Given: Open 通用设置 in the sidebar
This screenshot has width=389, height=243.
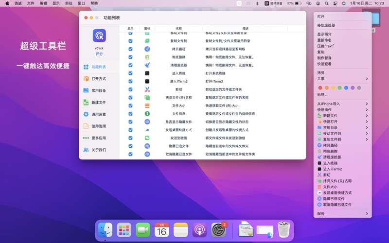Looking at the screenshot, I should point(99,114).
